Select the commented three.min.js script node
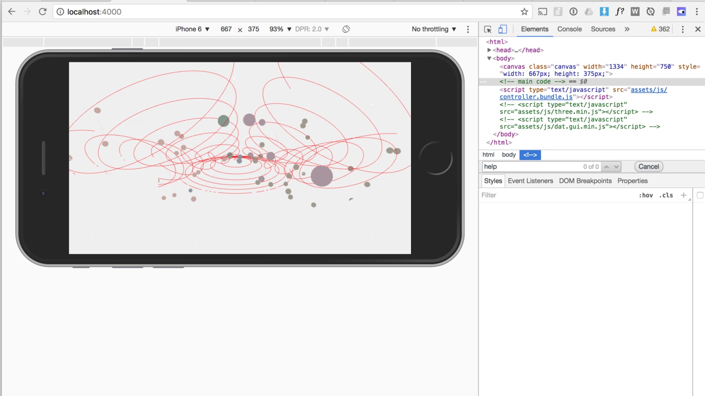Viewport: 705px width, 396px height. pos(576,108)
